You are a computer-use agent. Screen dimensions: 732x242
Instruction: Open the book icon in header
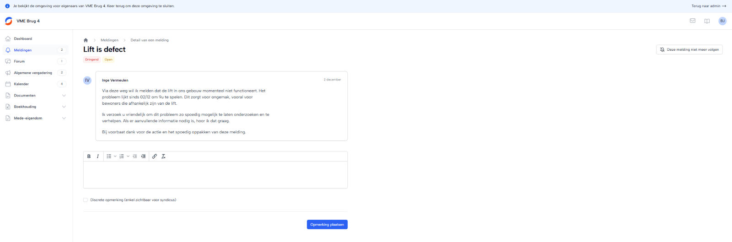coord(707,21)
